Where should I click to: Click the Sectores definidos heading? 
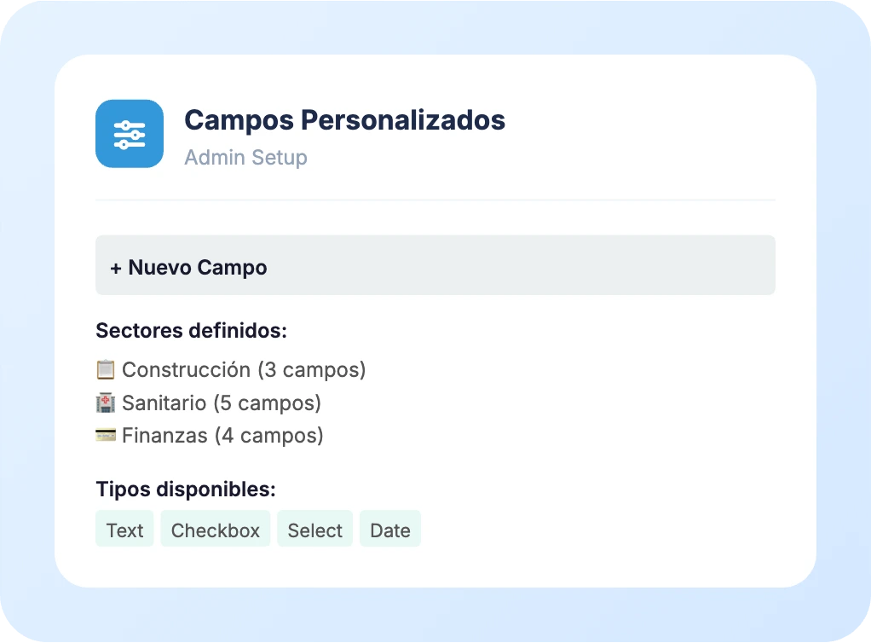point(191,331)
